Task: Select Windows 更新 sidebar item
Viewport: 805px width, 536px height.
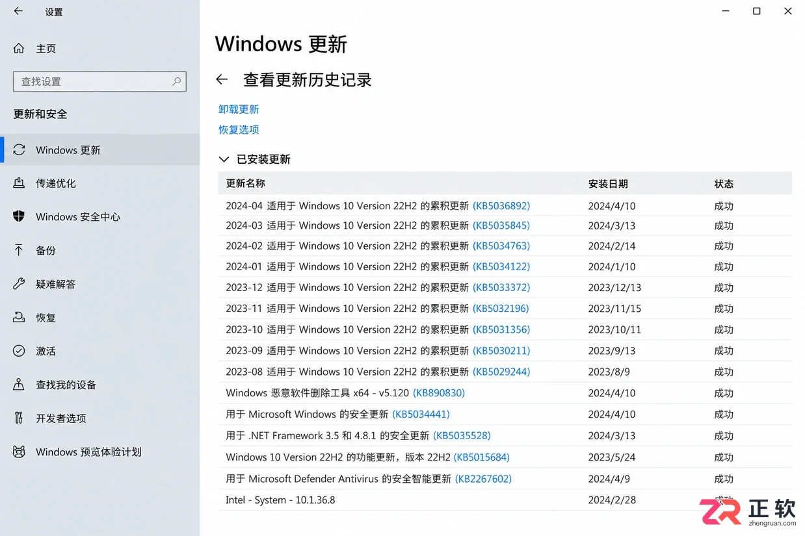Action: pyautogui.click(x=100, y=150)
